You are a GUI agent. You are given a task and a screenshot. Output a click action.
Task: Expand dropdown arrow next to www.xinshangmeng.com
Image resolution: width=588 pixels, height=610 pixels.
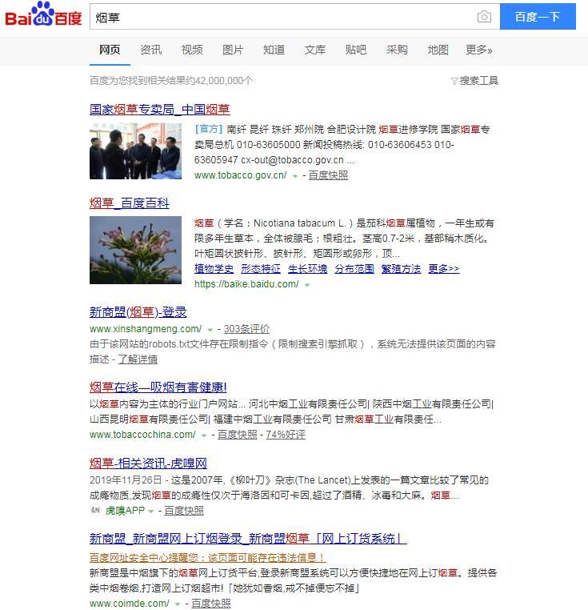(210, 330)
